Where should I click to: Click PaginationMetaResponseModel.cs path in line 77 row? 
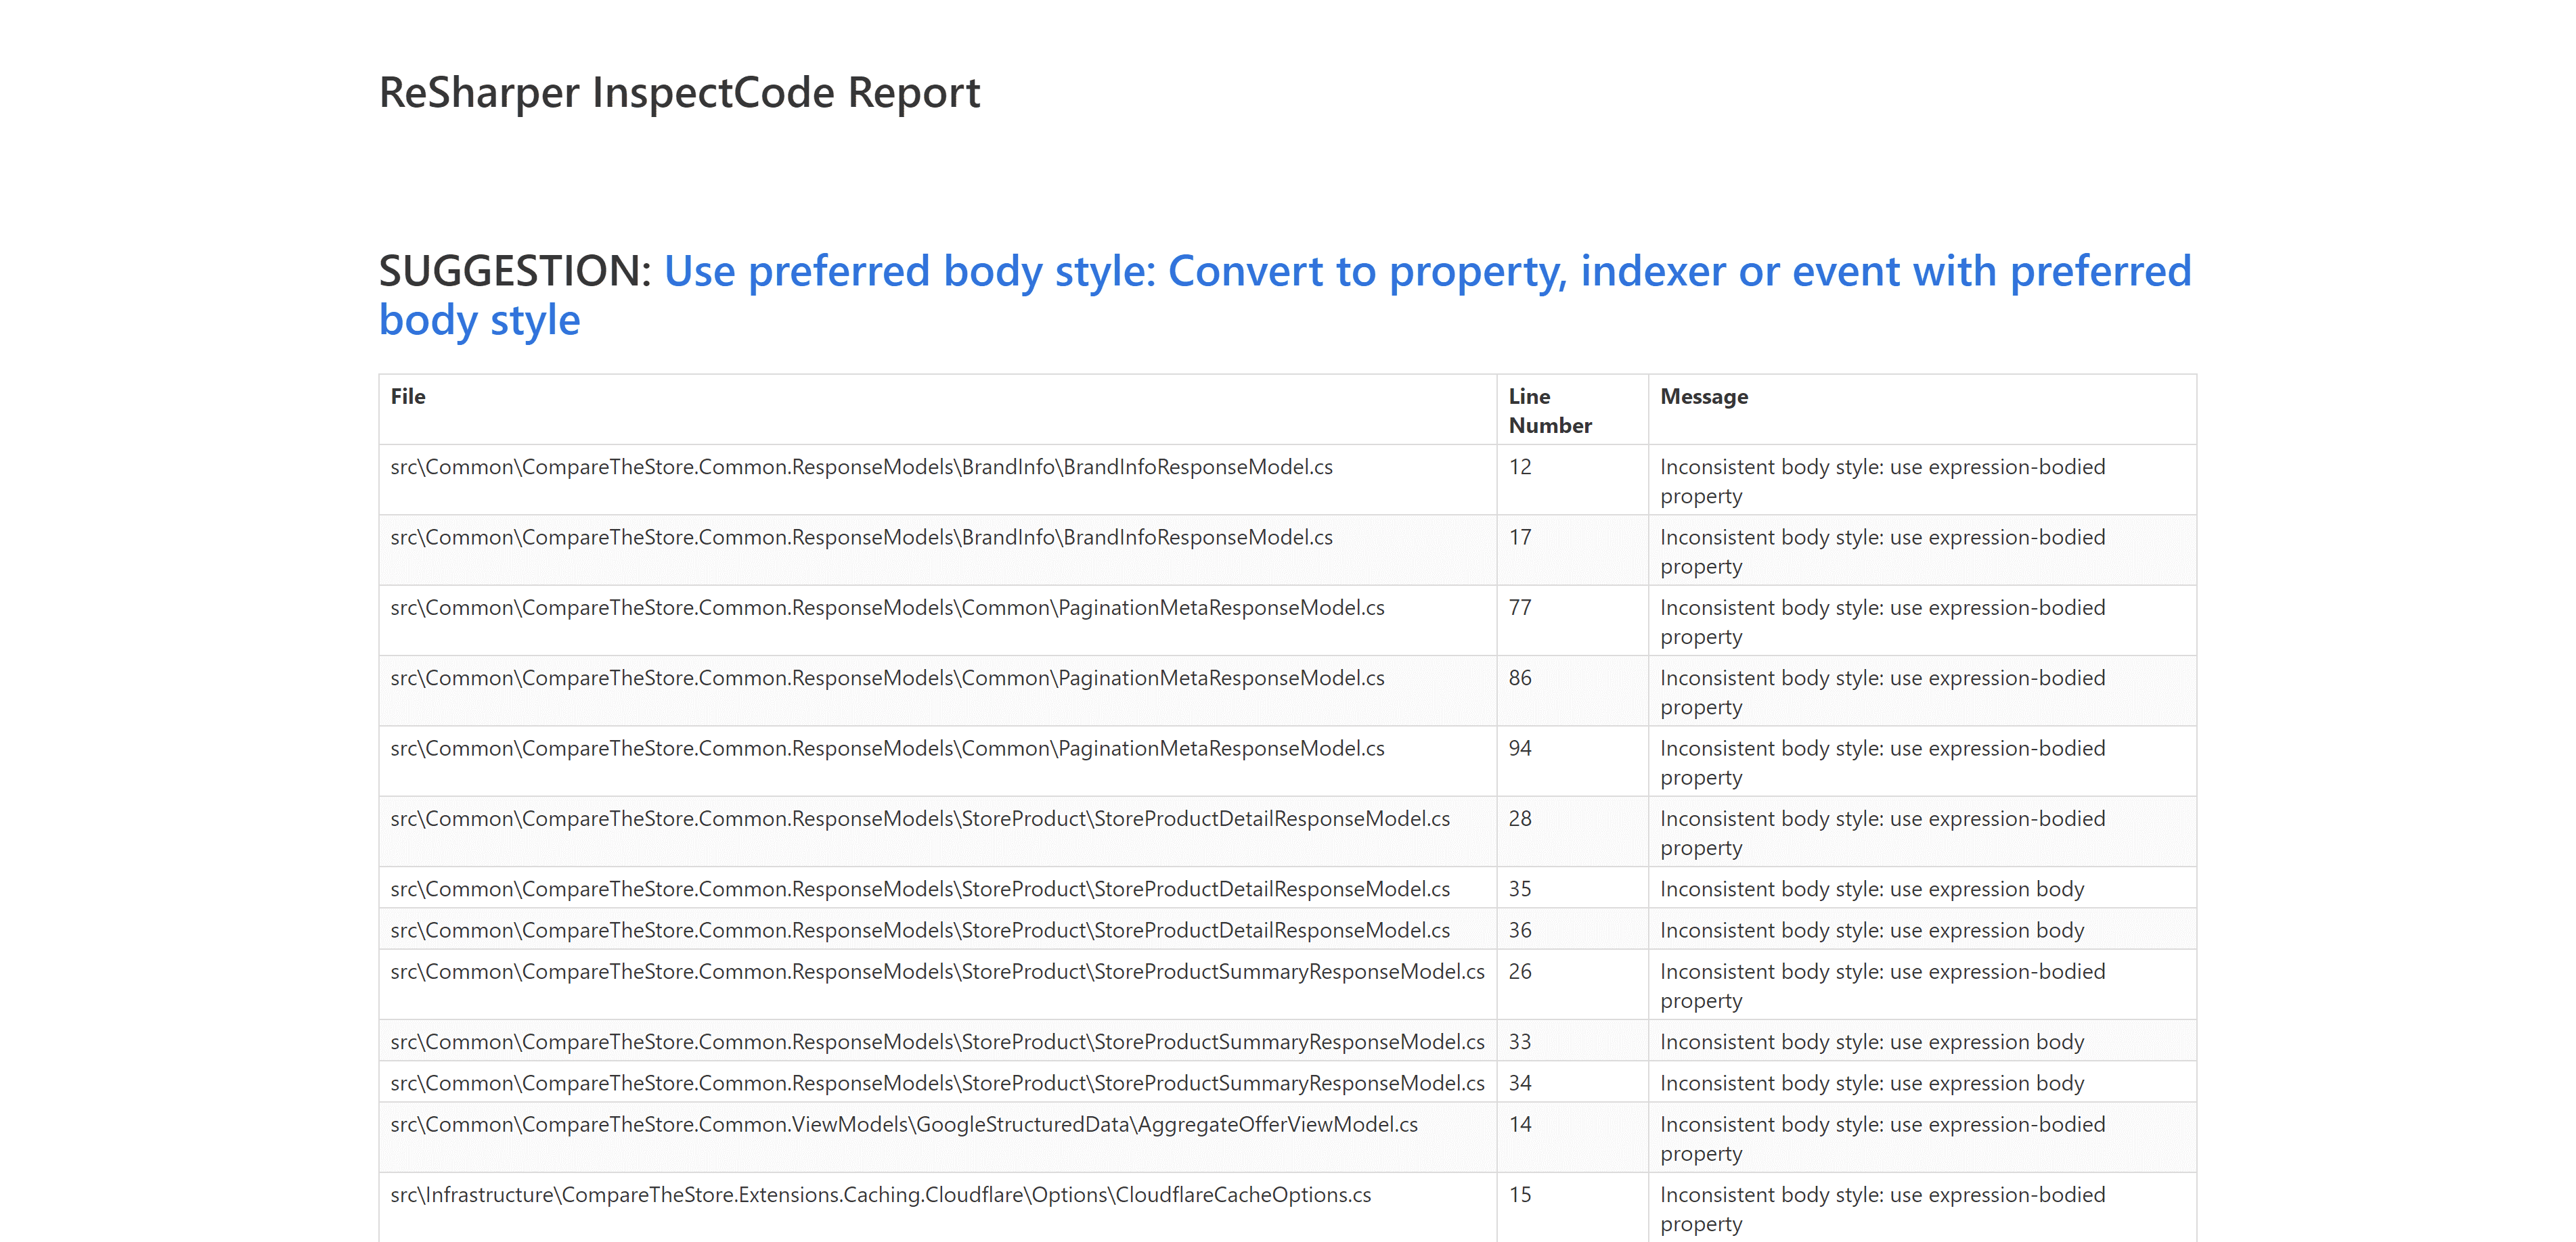(887, 607)
